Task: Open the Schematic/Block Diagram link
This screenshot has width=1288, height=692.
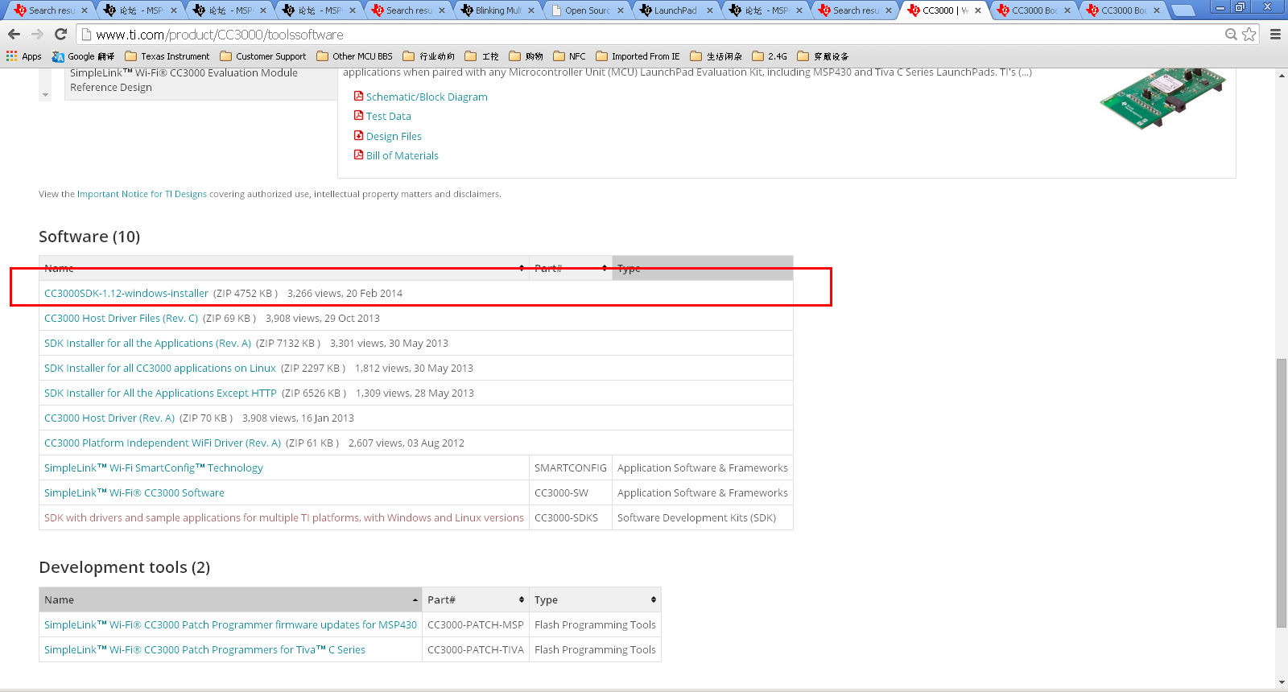Action: coord(427,97)
